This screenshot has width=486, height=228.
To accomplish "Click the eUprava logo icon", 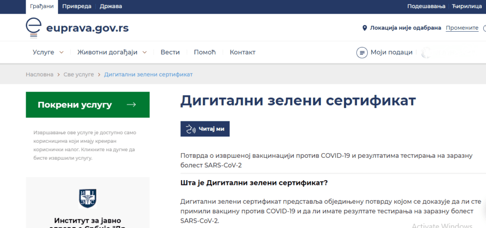I will pyautogui.click(x=34, y=28).
